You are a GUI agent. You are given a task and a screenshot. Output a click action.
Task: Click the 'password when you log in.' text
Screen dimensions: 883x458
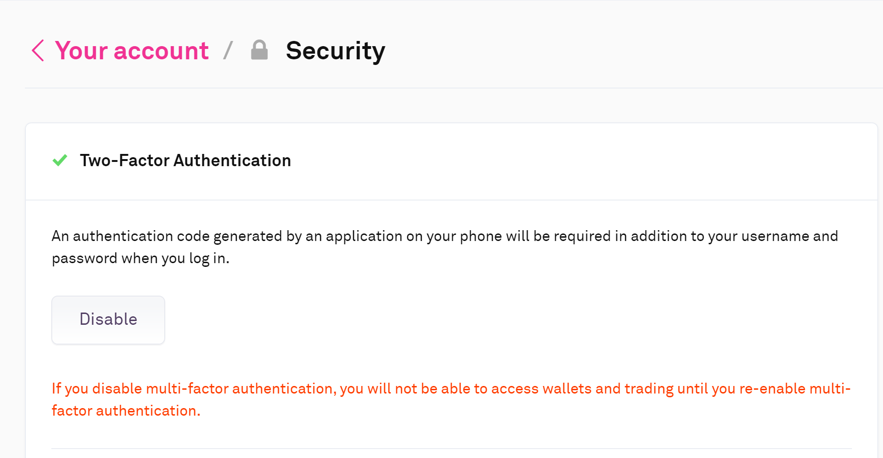click(140, 258)
